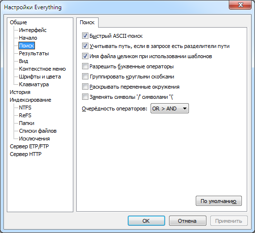Uncheck Быстрый ASCII-поиск checkbox
255x233 pixels.
point(85,36)
